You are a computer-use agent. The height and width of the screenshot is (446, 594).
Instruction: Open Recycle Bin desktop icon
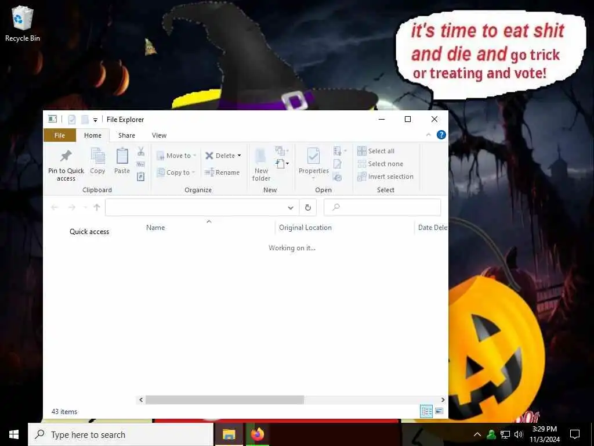[23, 23]
